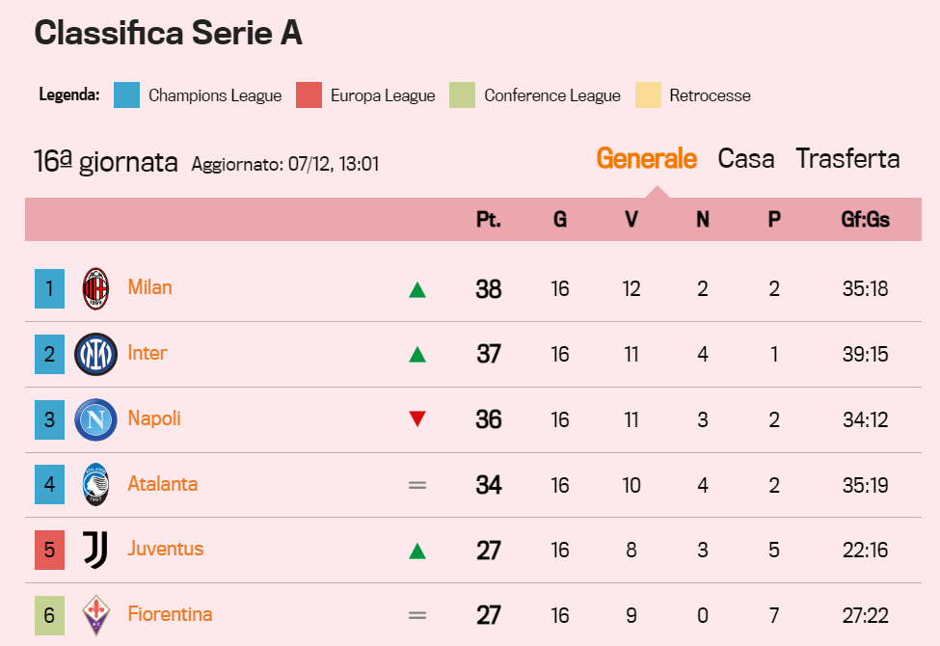Screen dimensions: 940x646
Task: Click the yellow Retrocesse legend swatch
Action: pyautogui.click(x=648, y=94)
